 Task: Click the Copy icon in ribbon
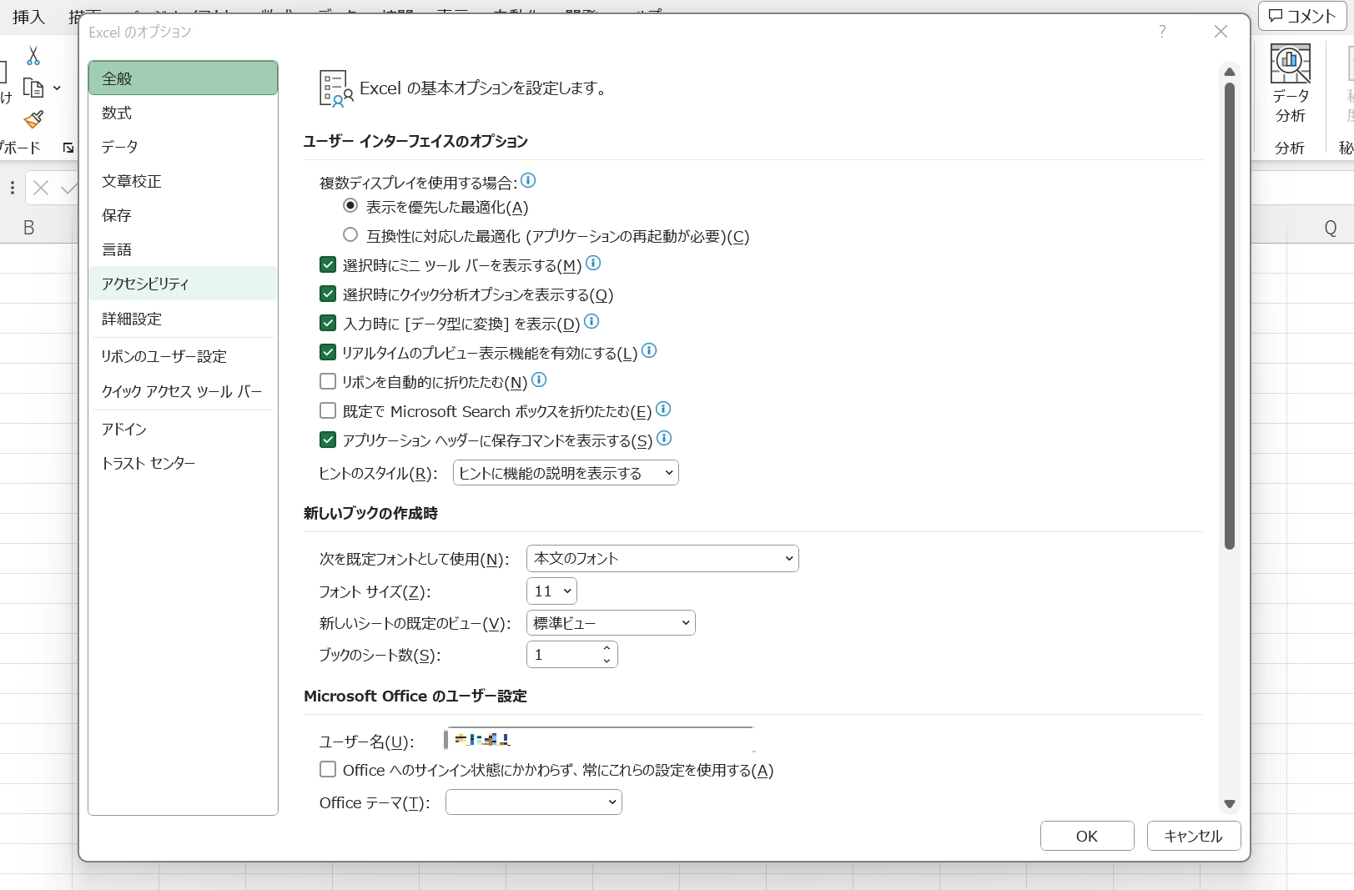click(x=33, y=88)
